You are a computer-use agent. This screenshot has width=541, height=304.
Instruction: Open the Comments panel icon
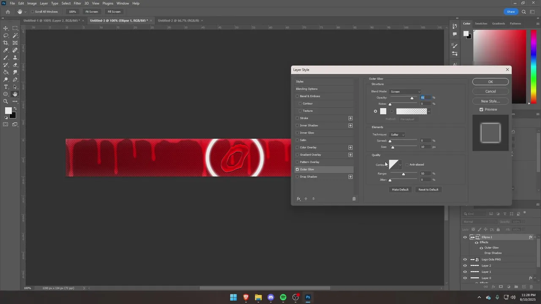[x=455, y=34]
